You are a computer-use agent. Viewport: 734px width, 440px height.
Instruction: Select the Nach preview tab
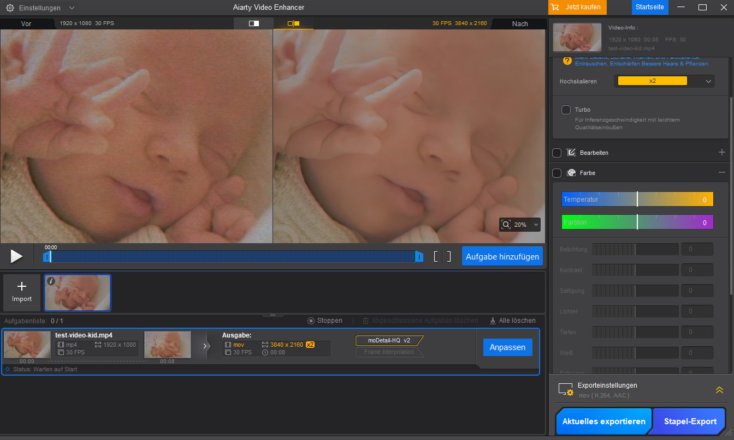pos(520,23)
